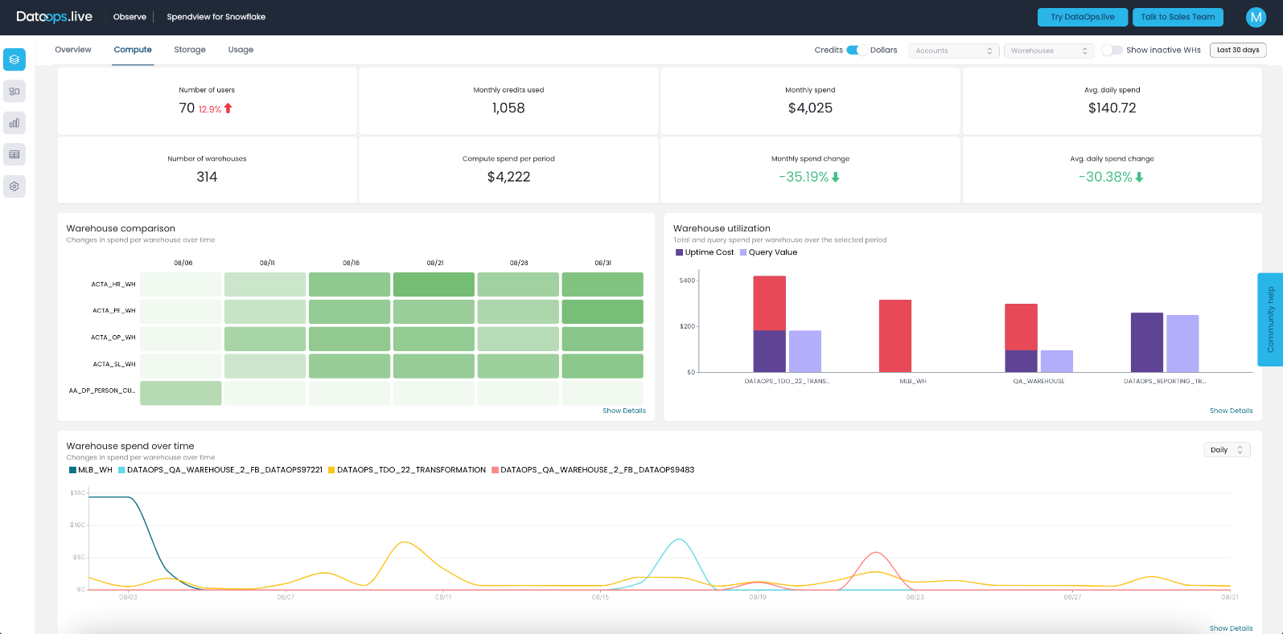Click the Try DataOps.live button
The height and width of the screenshot is (634, 1283).
point(1083,17)
